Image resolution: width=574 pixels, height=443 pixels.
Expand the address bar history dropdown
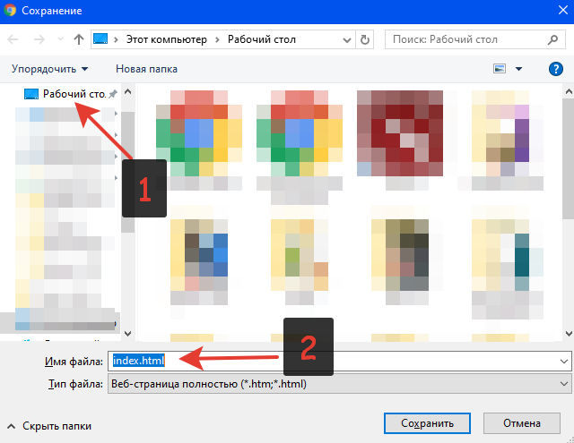pyautogui.click(x=347, y=39)
